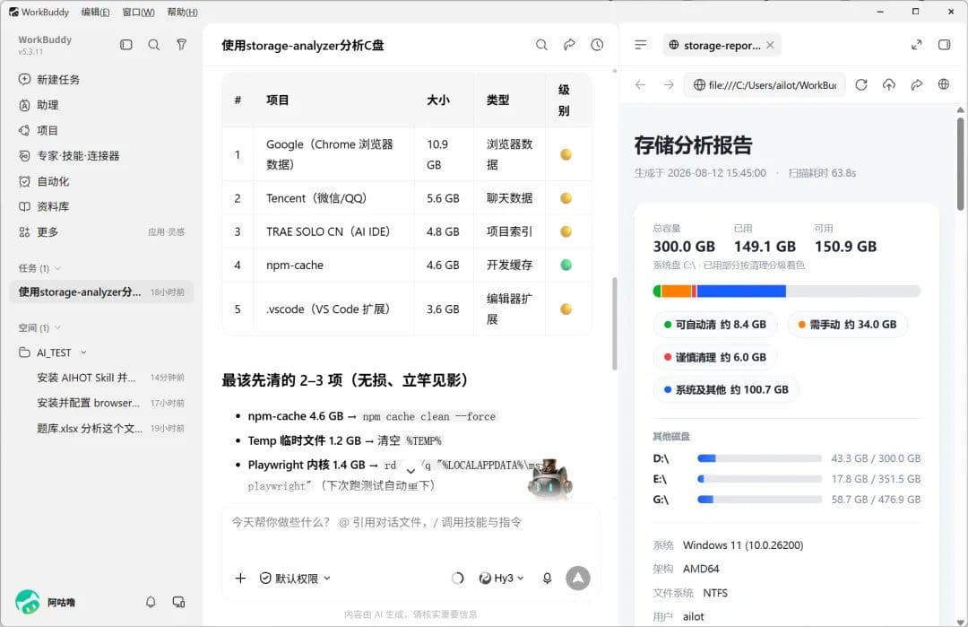This screenshot has height=627, width=968.
Task: Open the 窗口(W) menu
Action: coord(138,12)
